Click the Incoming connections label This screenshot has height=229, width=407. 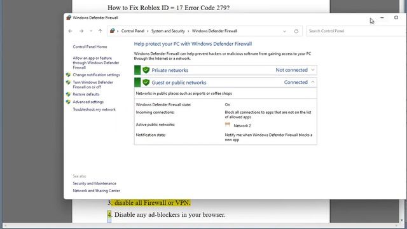coord(155,112)
